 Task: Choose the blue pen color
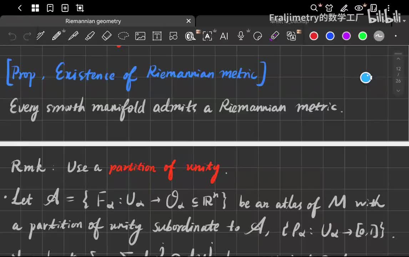coord(330,36)
